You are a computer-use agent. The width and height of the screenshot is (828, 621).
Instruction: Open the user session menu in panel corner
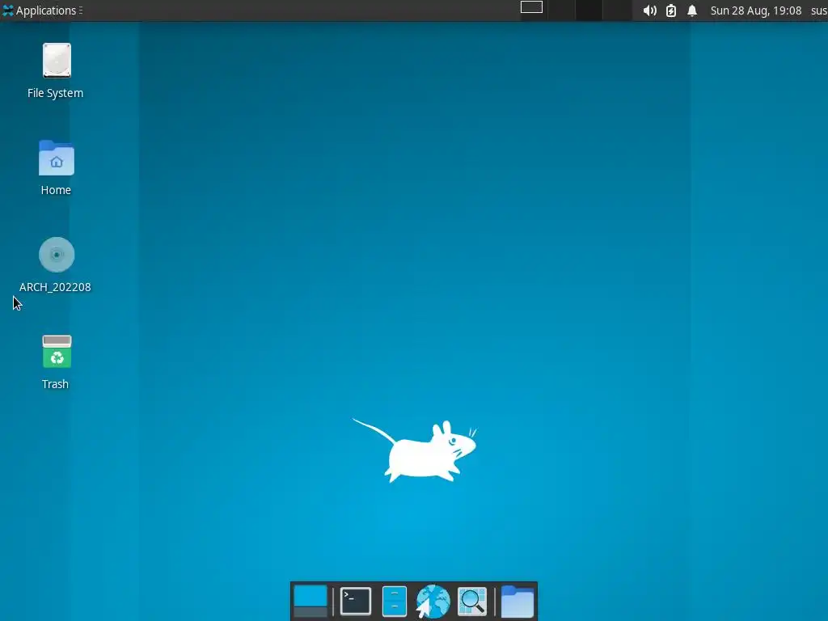point(819,11)
